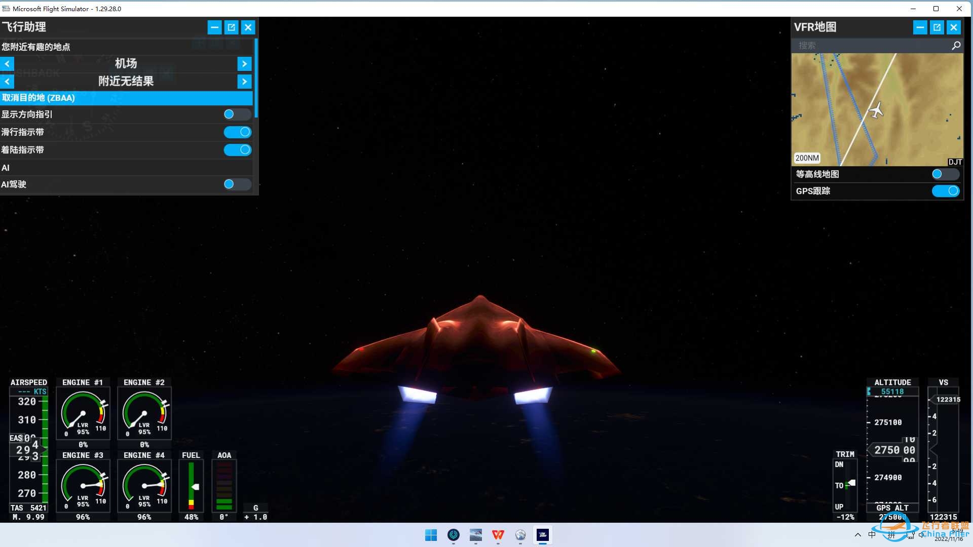Image resolution: width=973 pixels, height=547 pixels.
Task: Click the GPS ALT label
Action: (x=892, y=507)
